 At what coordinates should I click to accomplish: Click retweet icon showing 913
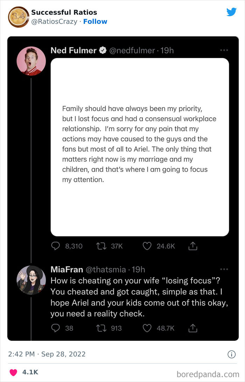click(101, 328)
